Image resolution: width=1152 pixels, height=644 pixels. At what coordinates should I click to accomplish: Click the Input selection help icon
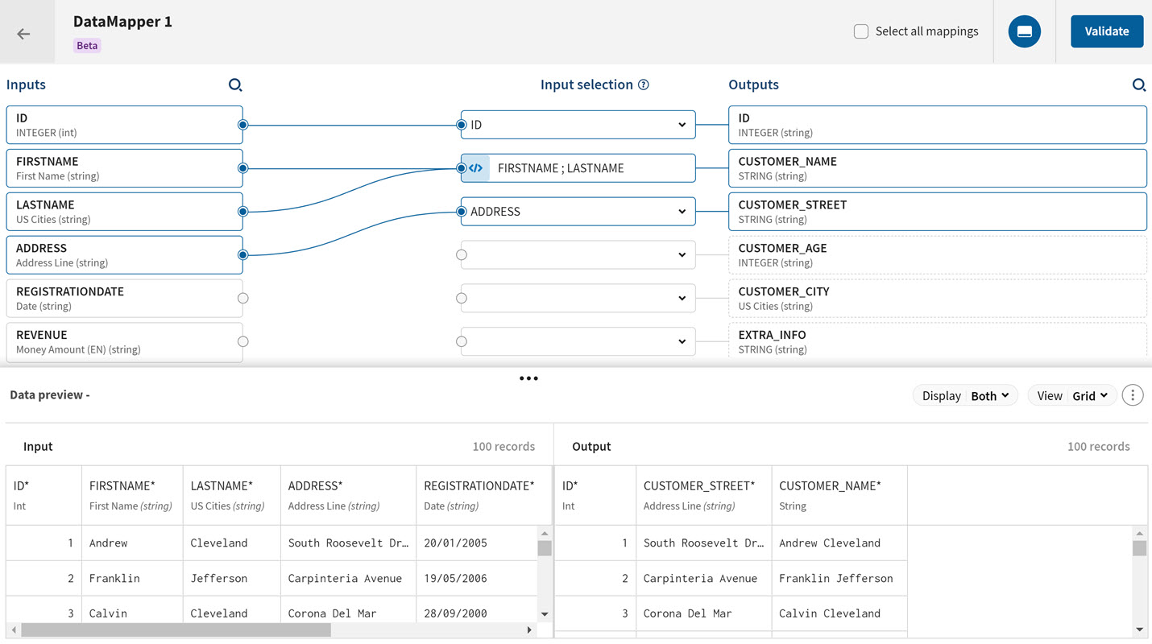(x=644, y=85)
